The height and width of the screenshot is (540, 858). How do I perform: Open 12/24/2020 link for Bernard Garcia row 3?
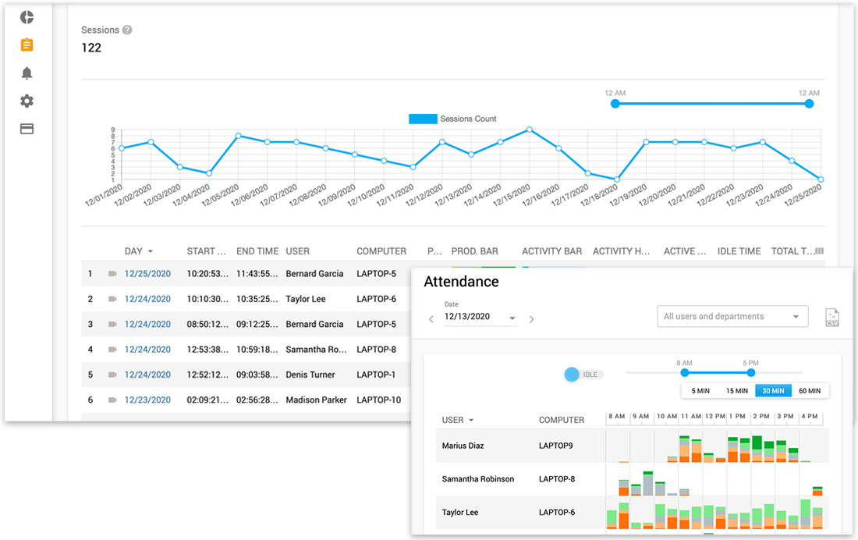[x=147, y=324]
